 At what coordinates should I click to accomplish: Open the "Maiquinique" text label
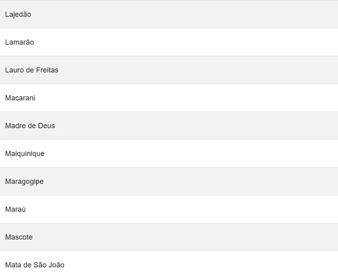[25, 153]
